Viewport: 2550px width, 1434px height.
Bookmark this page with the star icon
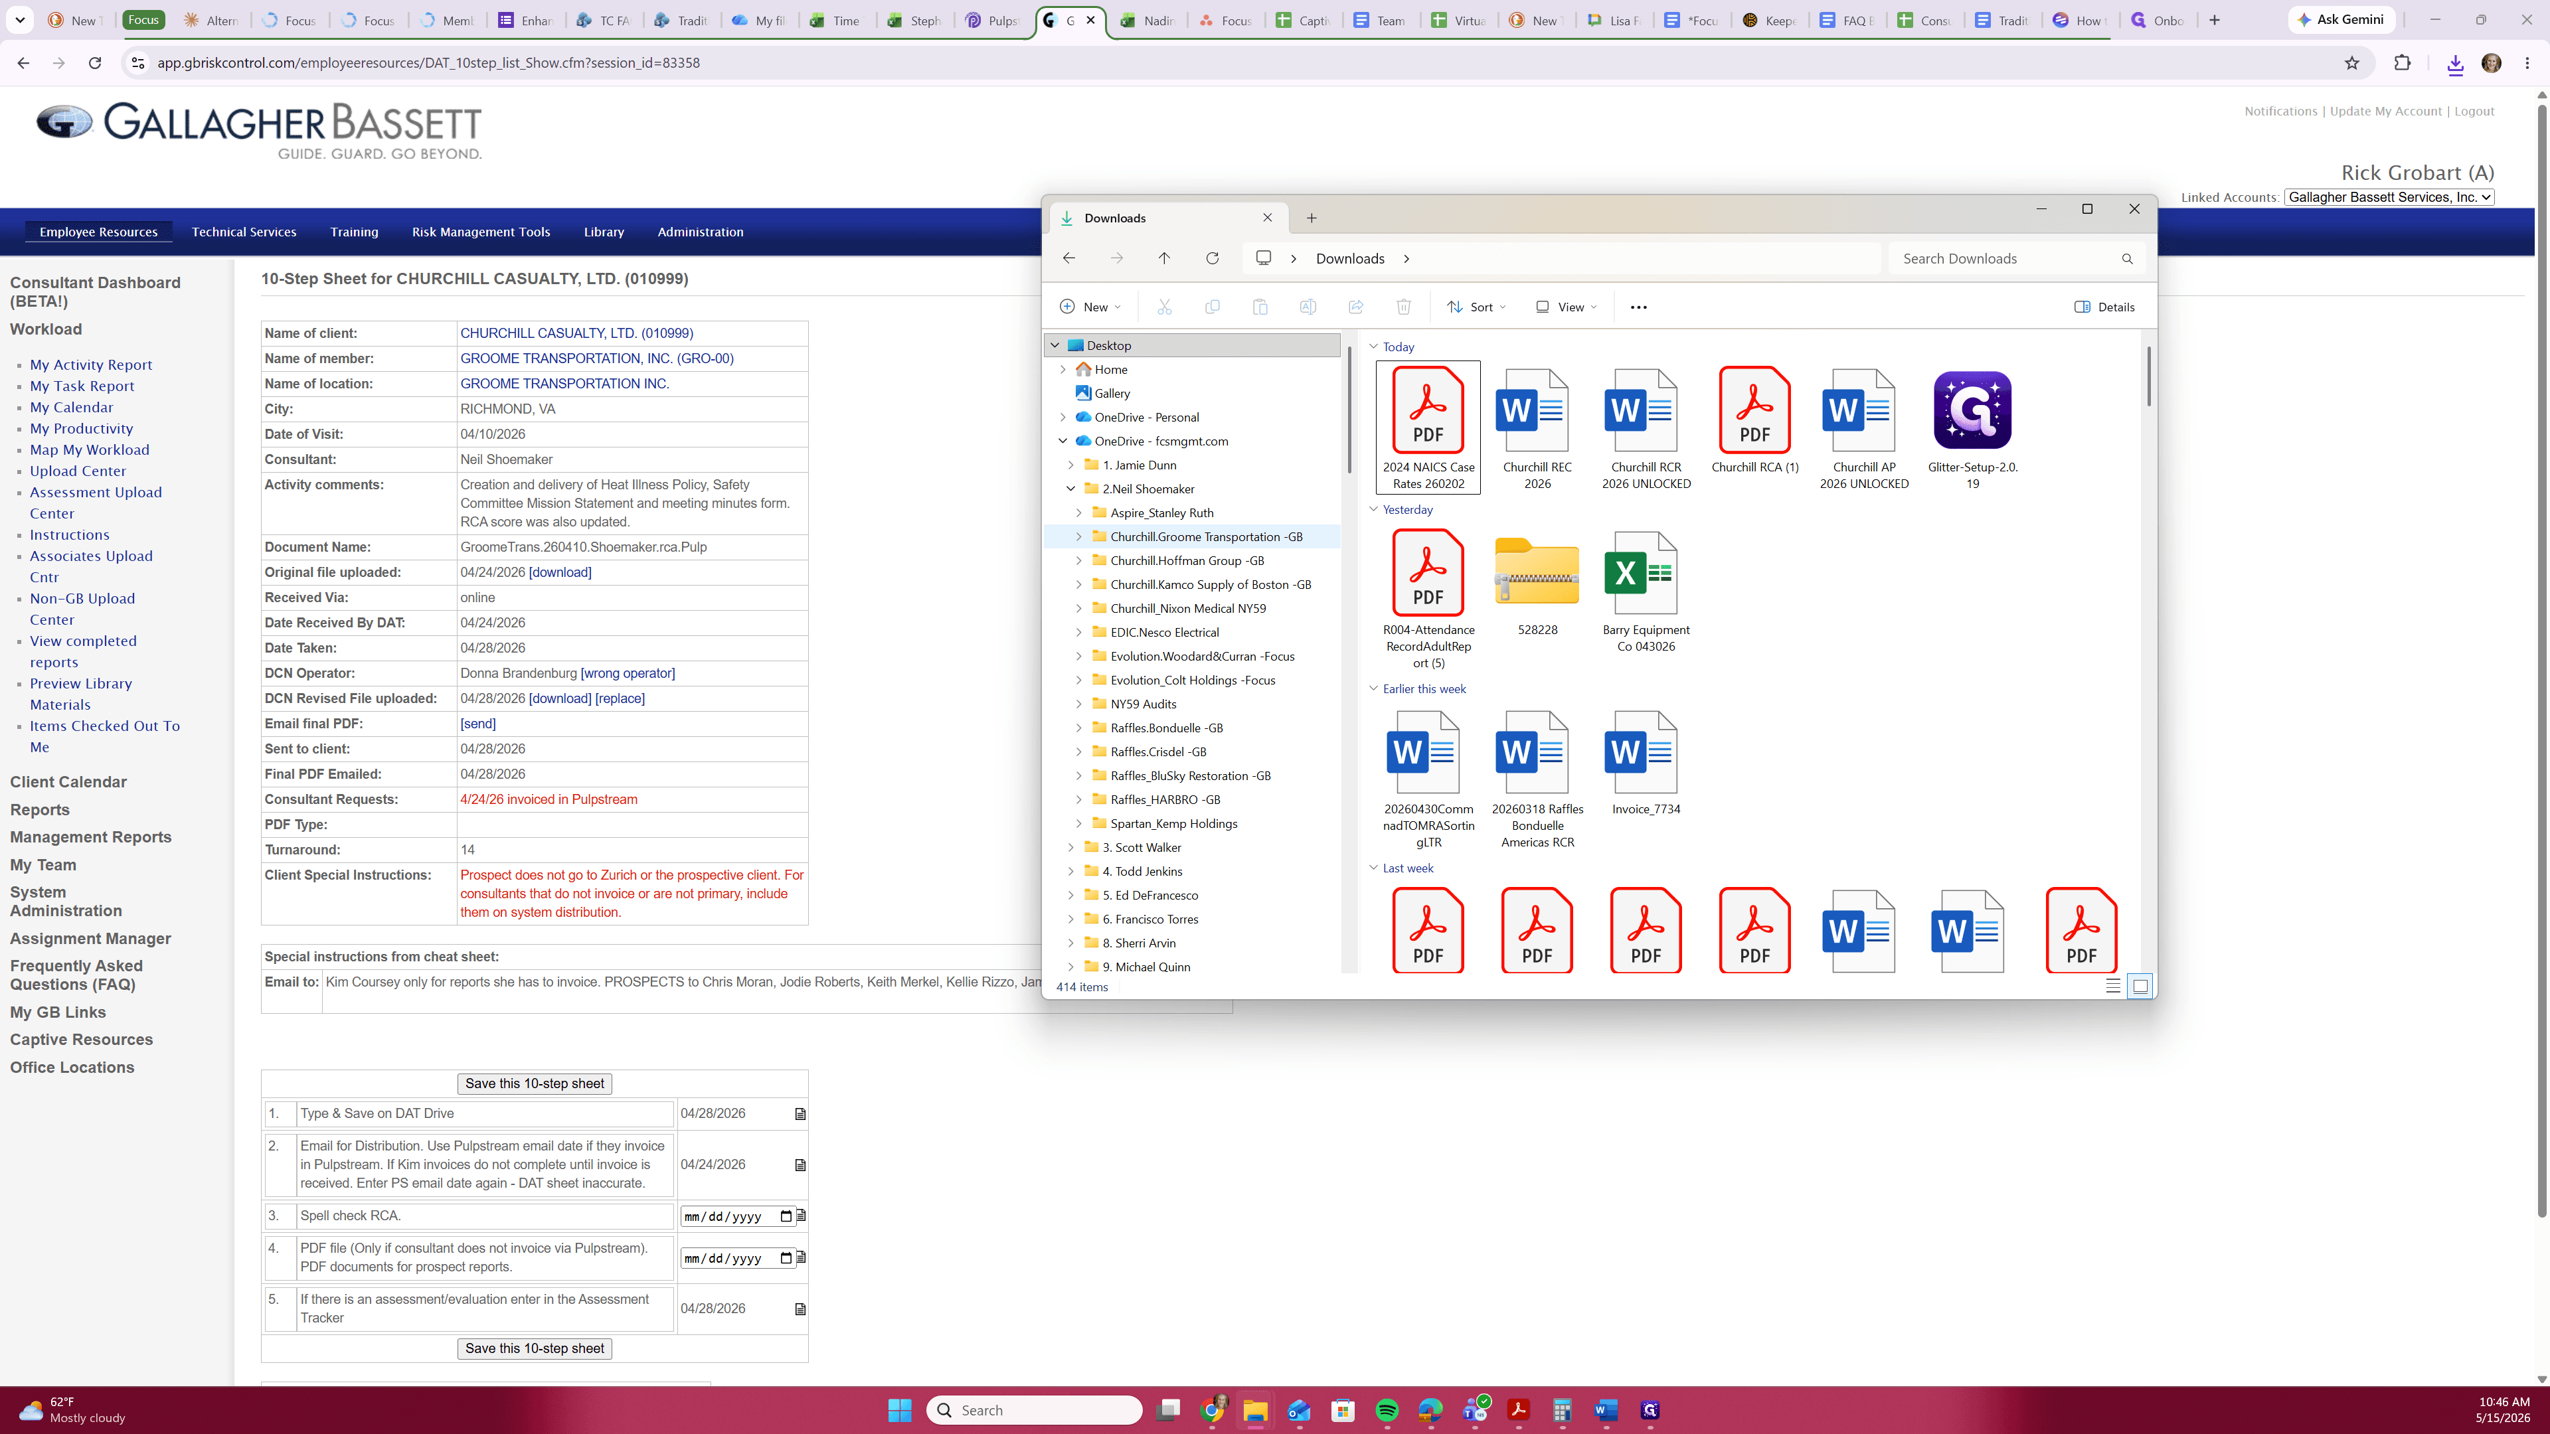tap(2352, 62)
